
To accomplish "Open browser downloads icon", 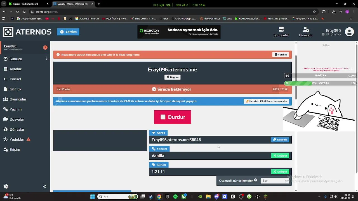I will click(334, 12).
